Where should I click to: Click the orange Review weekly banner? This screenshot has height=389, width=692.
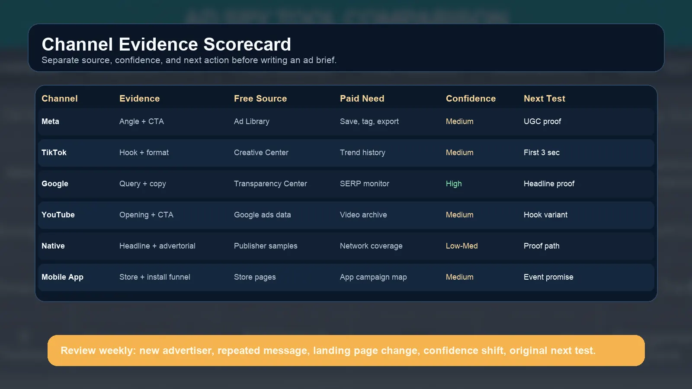tap(346, 351)
